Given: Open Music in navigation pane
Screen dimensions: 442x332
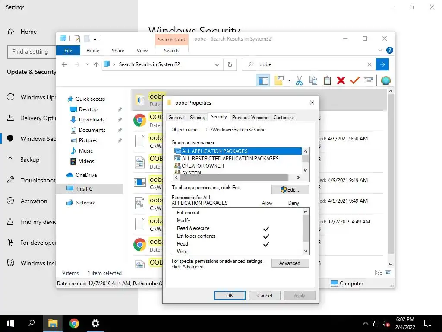Looking at the screenshot, I should 86,151.
